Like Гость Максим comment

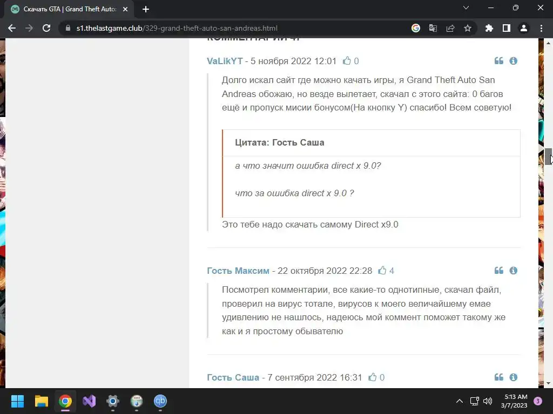click(382, 271)
